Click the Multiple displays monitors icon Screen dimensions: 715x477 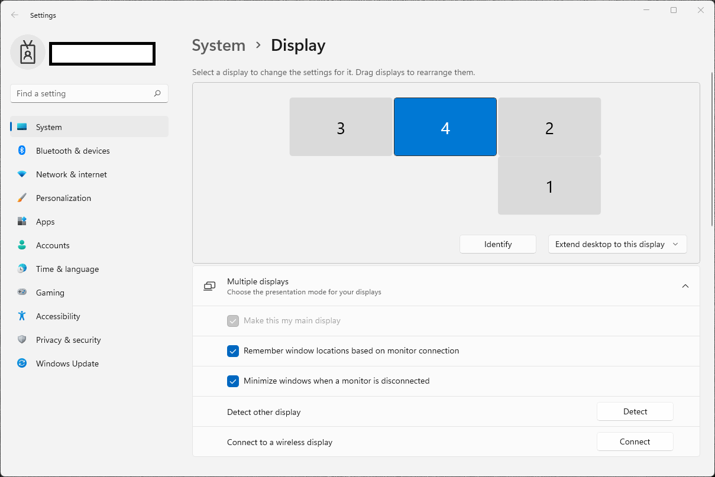click(x=209, y=286)
